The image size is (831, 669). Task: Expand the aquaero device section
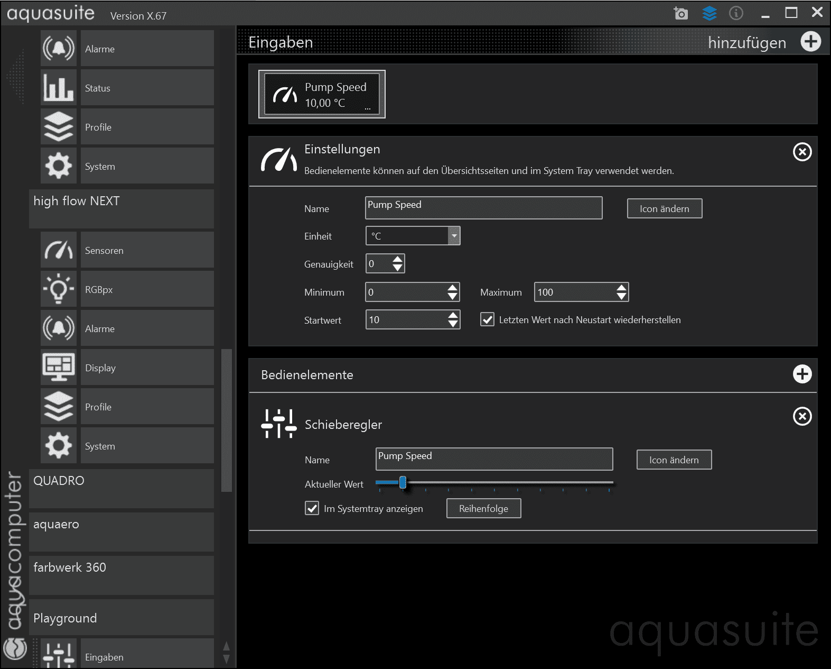pyautogui.click(x=122, y=532)
